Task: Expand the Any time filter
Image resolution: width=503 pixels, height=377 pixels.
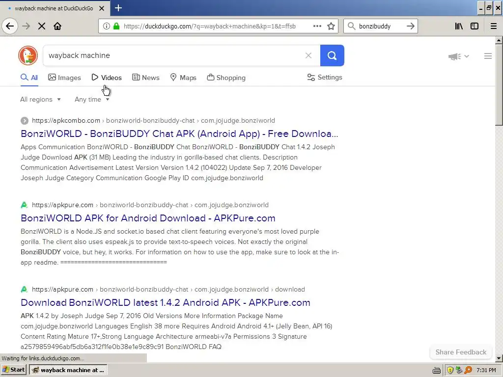Action: coord(92,99)
